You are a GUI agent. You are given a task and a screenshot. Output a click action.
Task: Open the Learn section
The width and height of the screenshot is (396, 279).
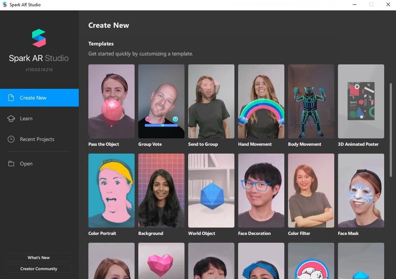[x=26, y=118]
